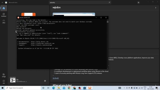Open File Explorer from the taskbar
The width and height of the screenshot is (160, 90).
59,88
